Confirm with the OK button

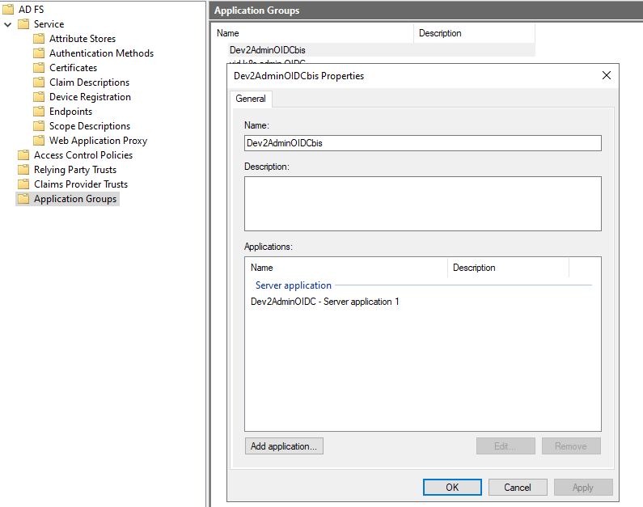pyautogui.click(x=452, y=487)
